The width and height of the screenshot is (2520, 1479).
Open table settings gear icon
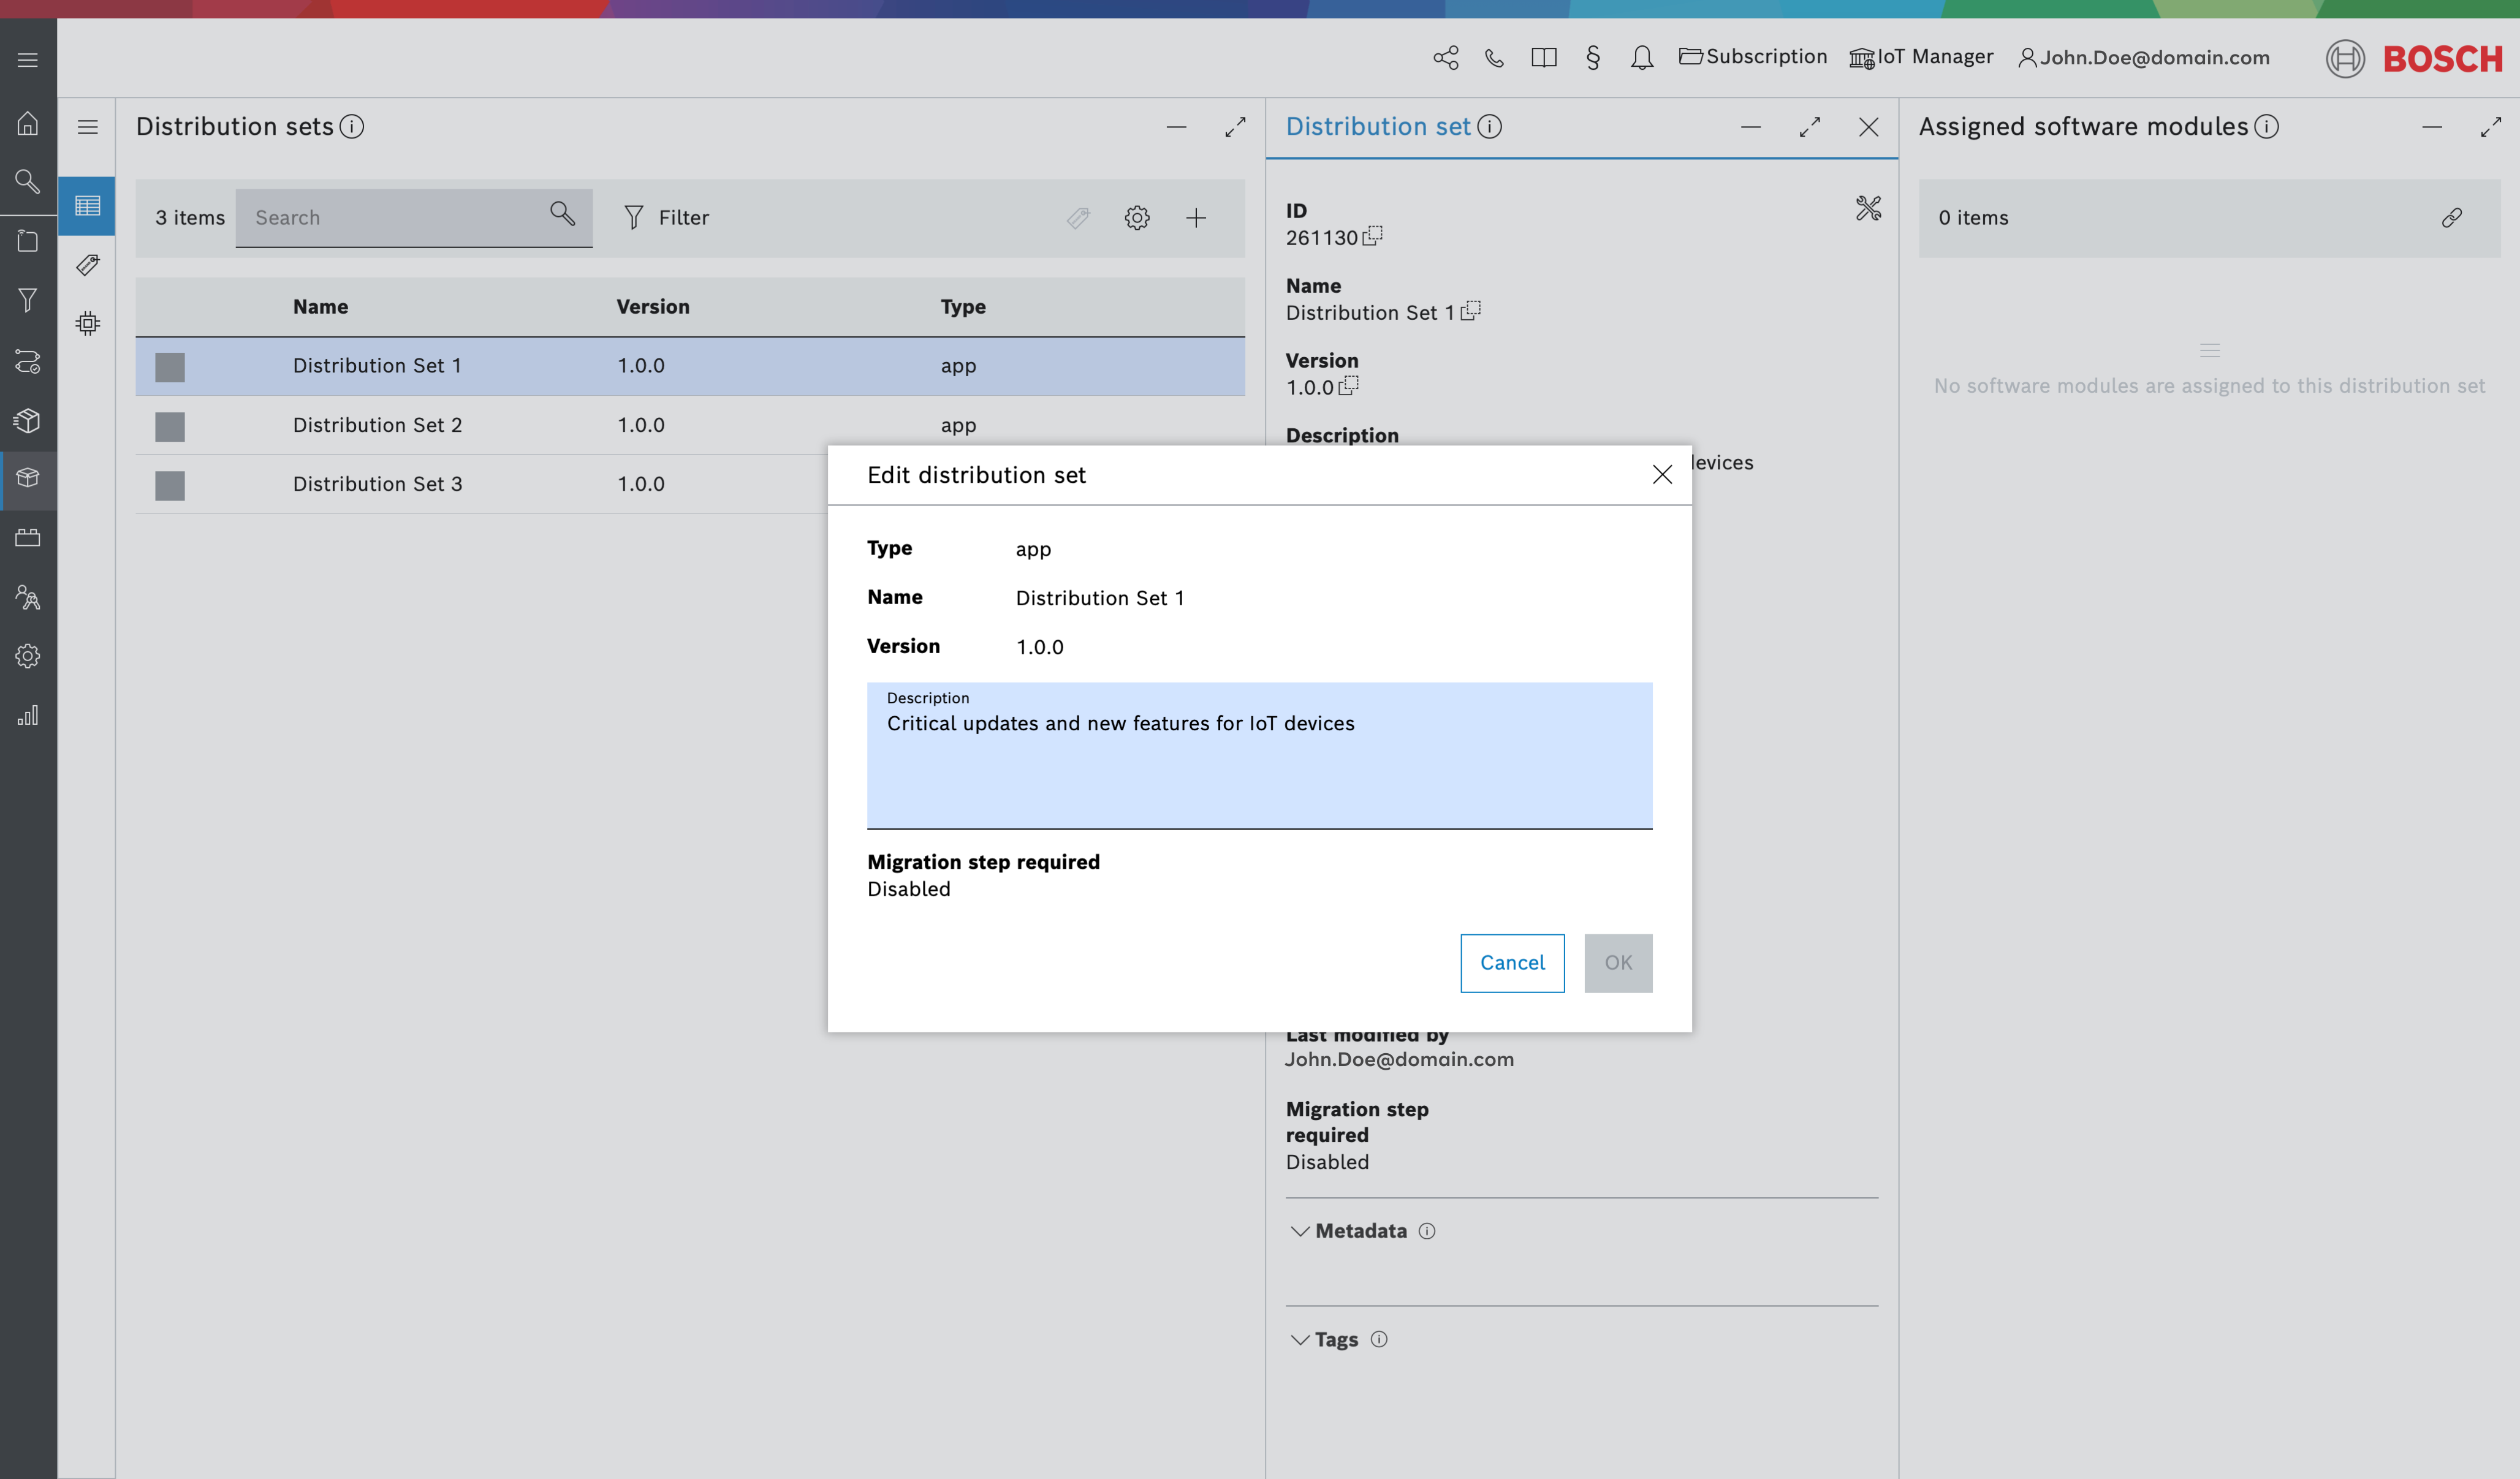1137,218
